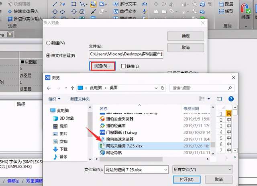The width and height of the screenshot is (257, 186).
Task: Open the Linetype (线型) settings
Action: (226, 11)
